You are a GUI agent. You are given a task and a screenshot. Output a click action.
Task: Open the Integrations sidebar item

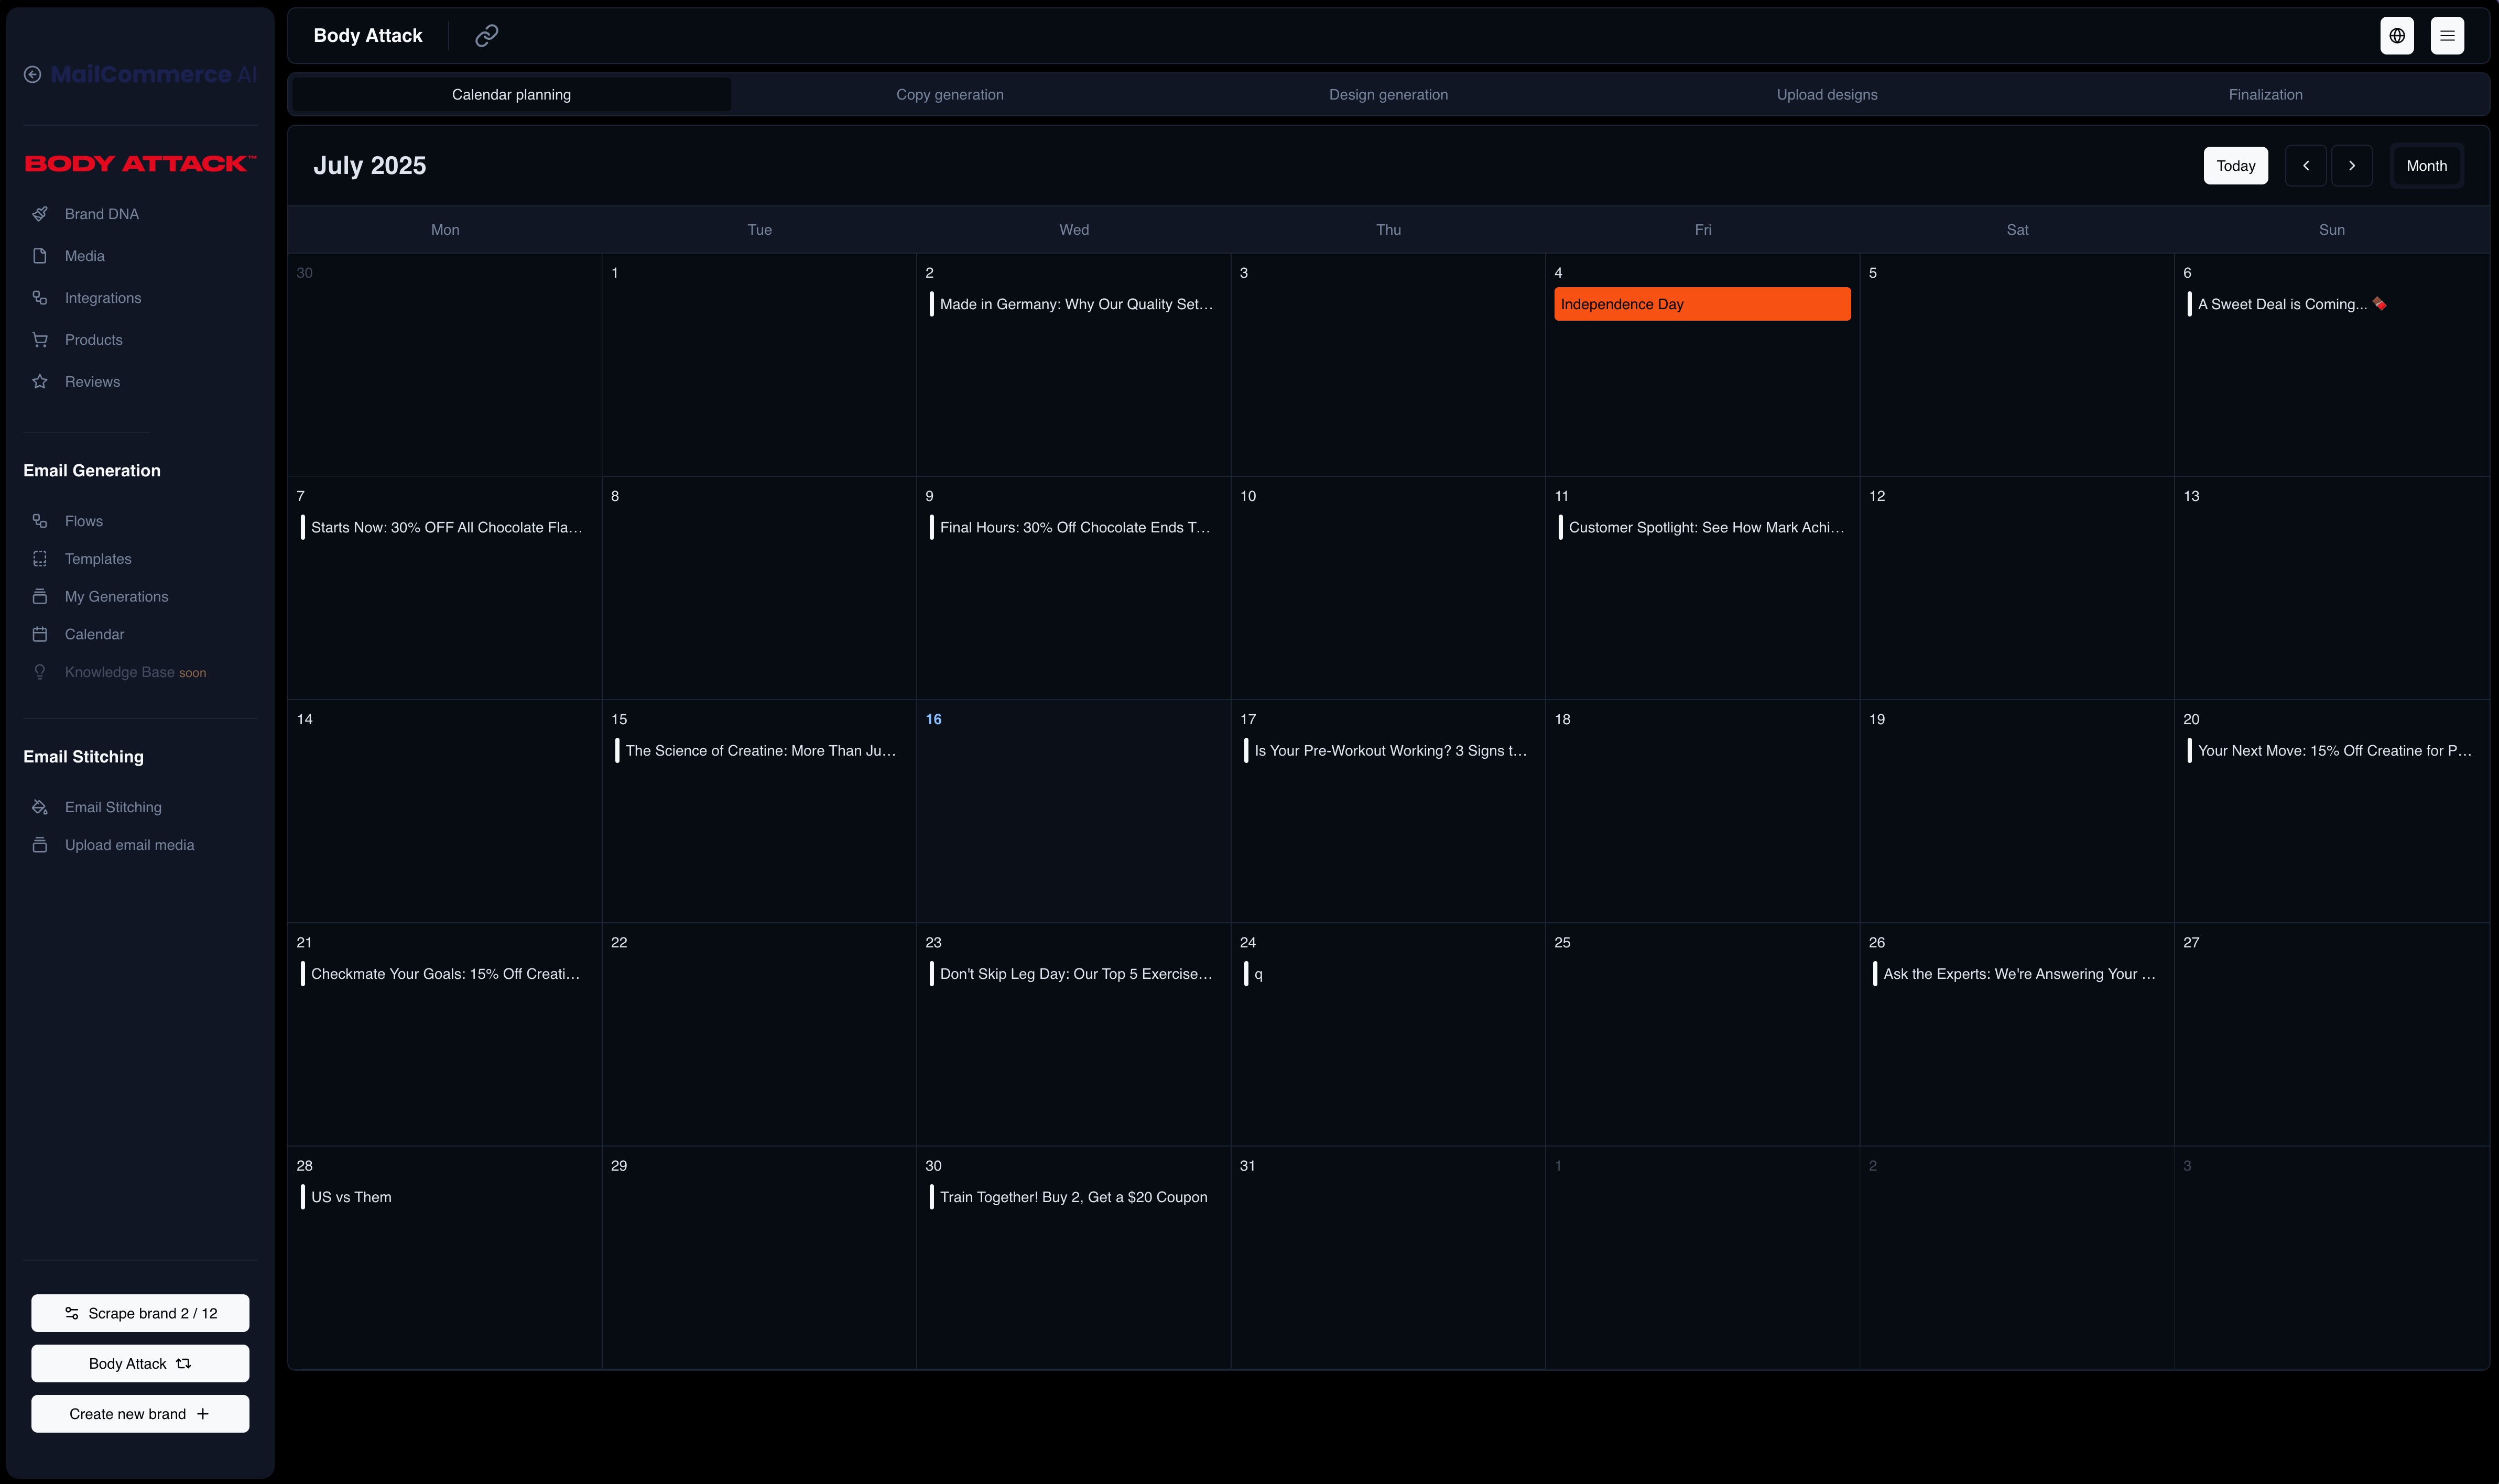tap(102, 298)
